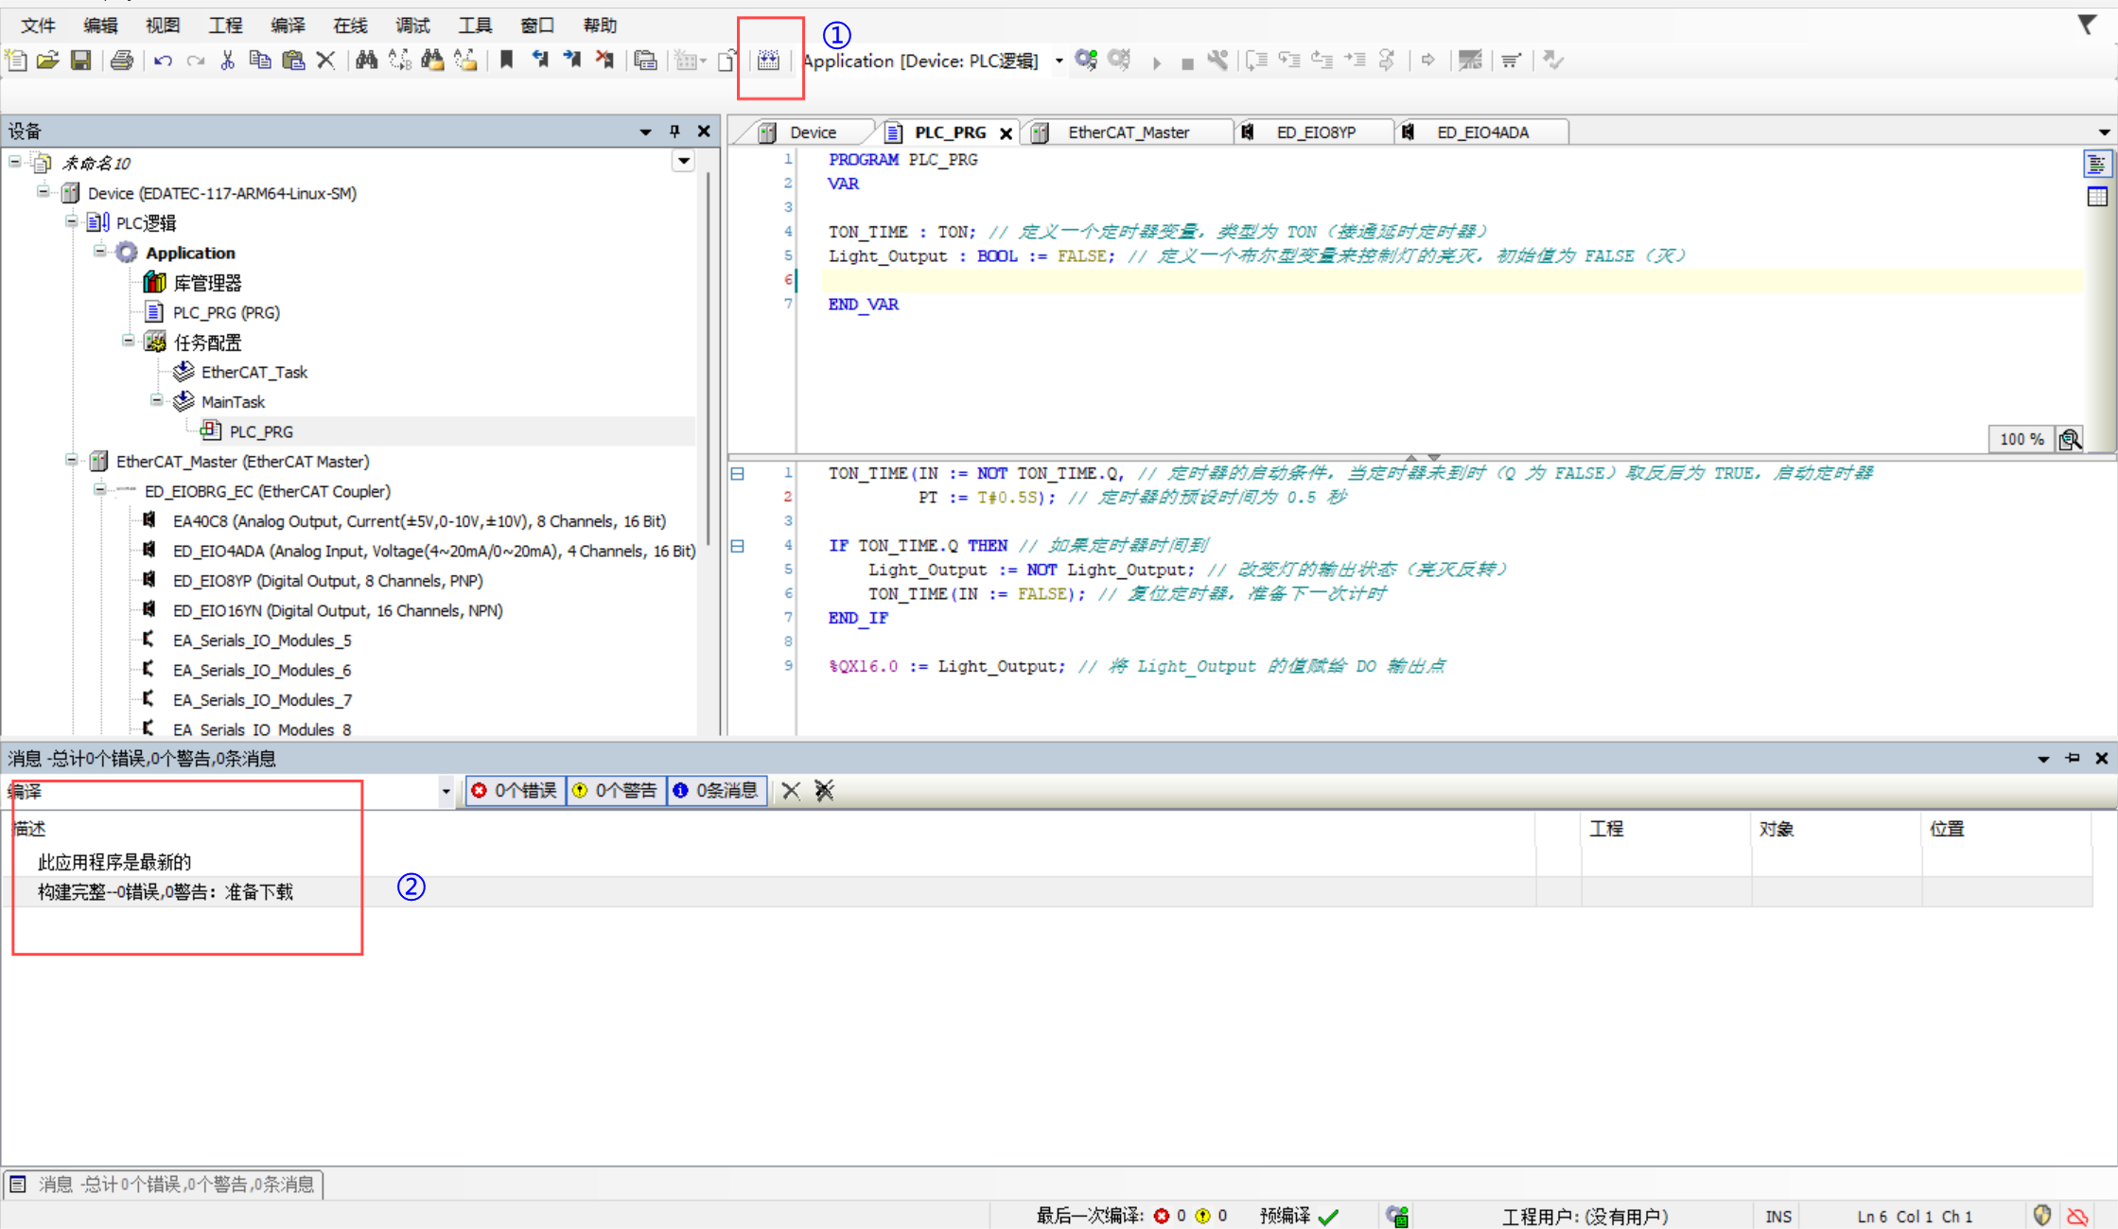Click the Stop square button in toolbar
This screenshot has height=1229, width=2118.
(1187, 63)
